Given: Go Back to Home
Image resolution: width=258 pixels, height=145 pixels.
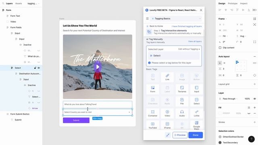Looking at the screenshot, I should pos(155,26).
